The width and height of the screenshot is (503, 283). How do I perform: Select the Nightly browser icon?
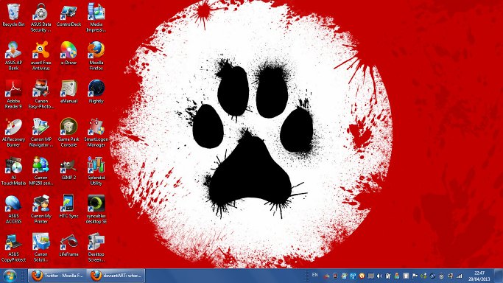click(x=96, y=92)
